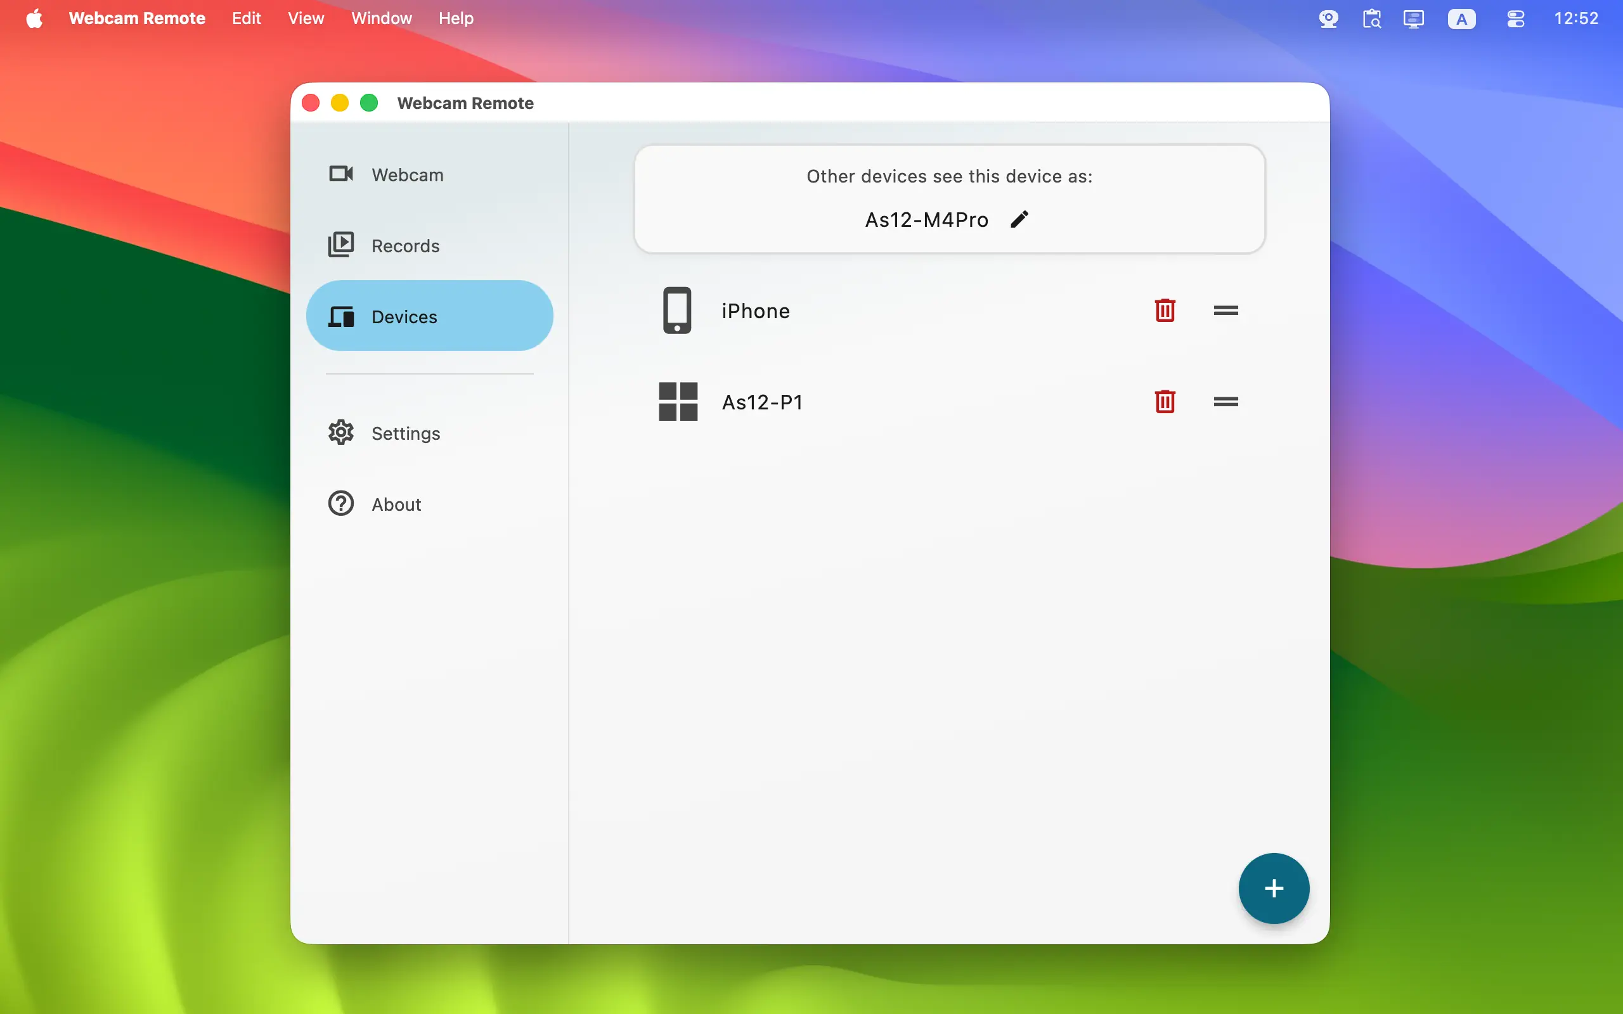Click the clipboard search menu bar icon
Screen dimensions: 1623x1014
[1371, 18]
